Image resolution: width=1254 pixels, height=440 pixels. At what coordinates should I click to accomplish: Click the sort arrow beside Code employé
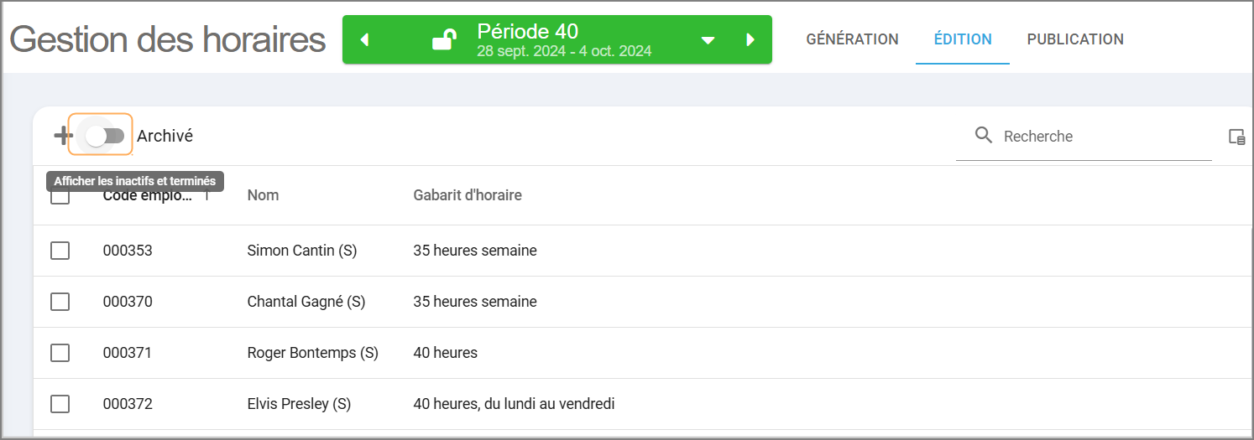[206, 196]
